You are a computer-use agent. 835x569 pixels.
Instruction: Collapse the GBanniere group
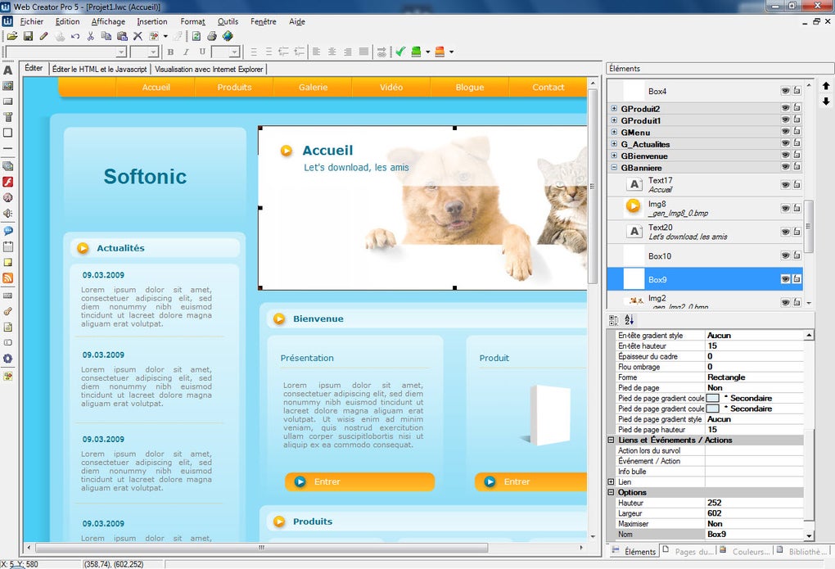pos(614,167)
